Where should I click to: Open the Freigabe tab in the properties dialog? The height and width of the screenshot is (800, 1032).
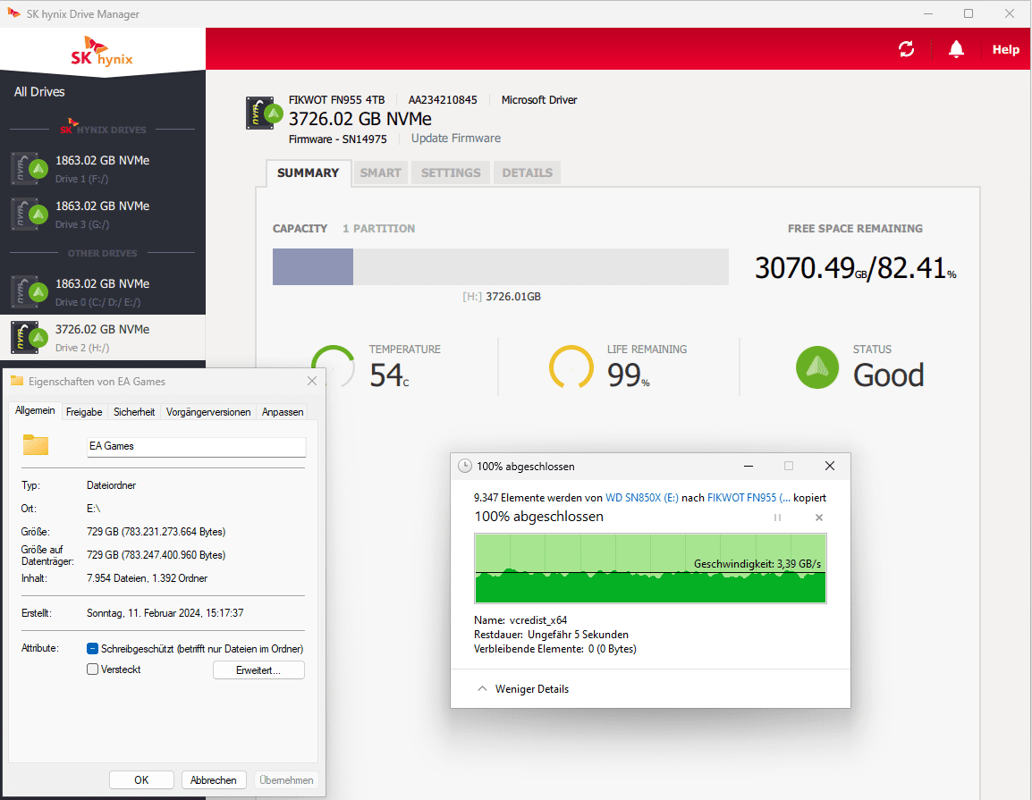click(x=84, y=412)
